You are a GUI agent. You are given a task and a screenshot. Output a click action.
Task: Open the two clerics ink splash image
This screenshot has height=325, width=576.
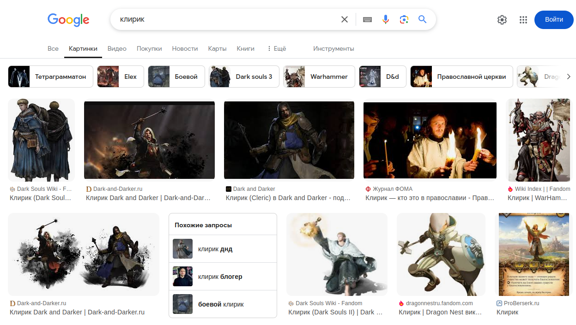[84, 254]
